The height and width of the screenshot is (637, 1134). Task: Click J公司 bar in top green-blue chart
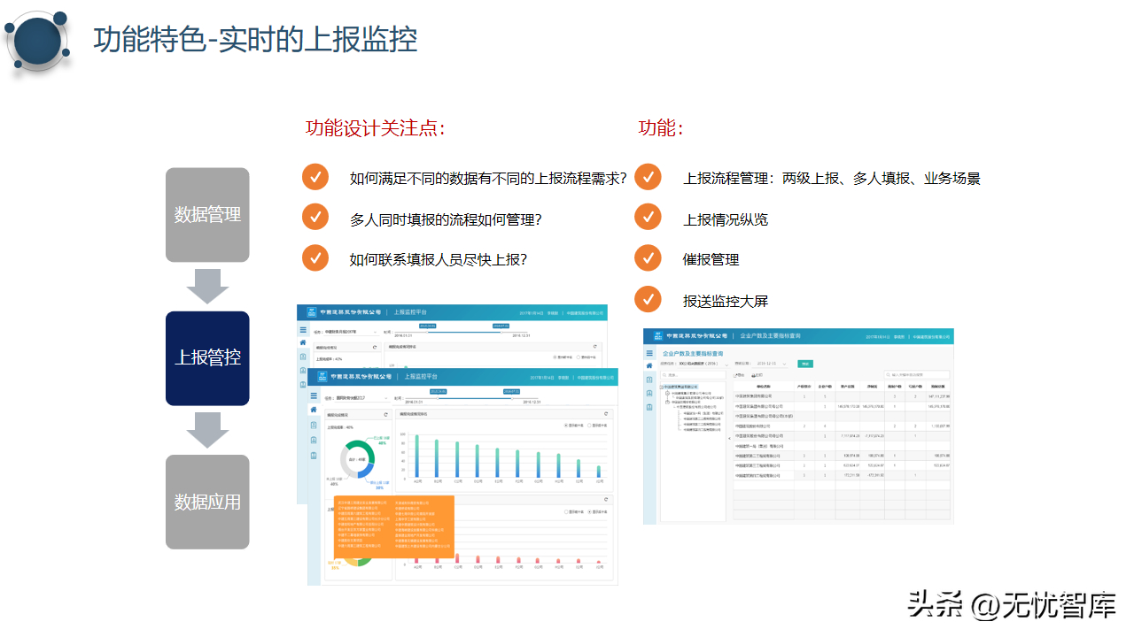click(599, 471)
